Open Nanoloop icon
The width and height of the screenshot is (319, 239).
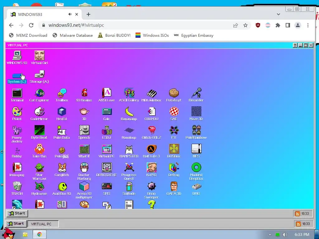point(129,133)
